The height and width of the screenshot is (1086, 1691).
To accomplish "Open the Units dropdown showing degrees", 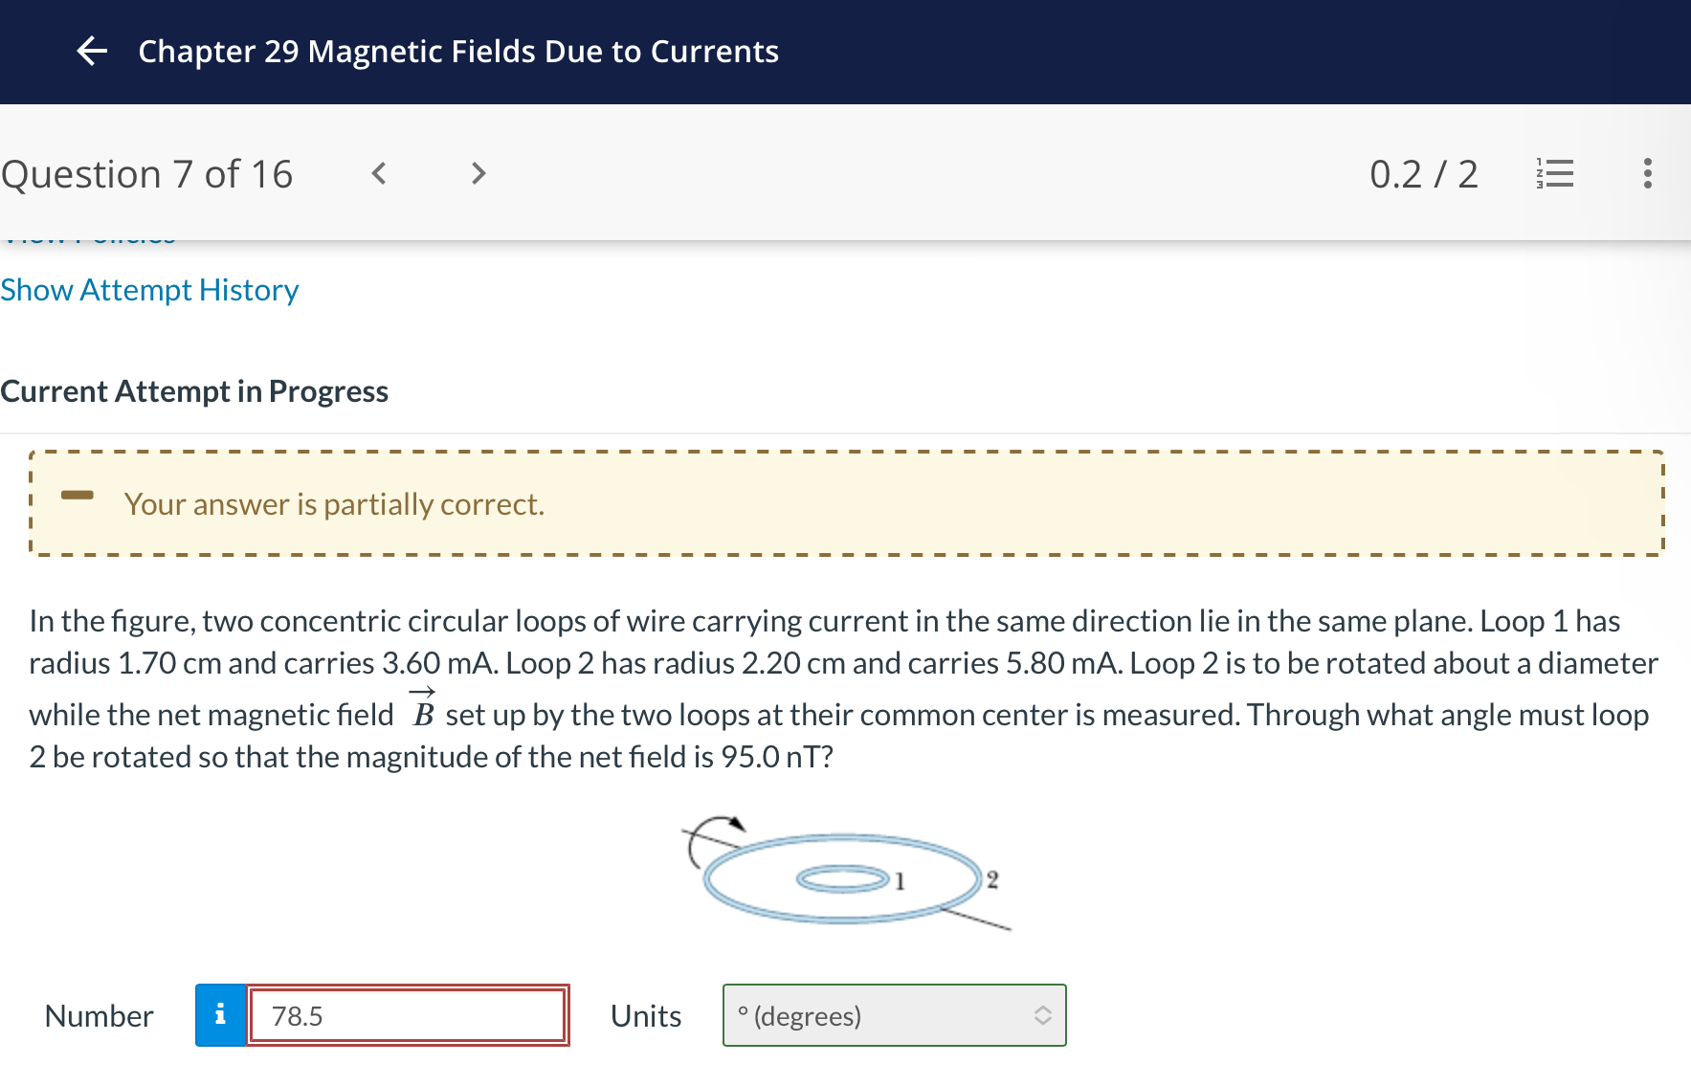I will 894,1015.
